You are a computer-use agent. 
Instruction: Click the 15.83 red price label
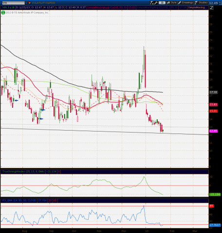pos(214,104)
